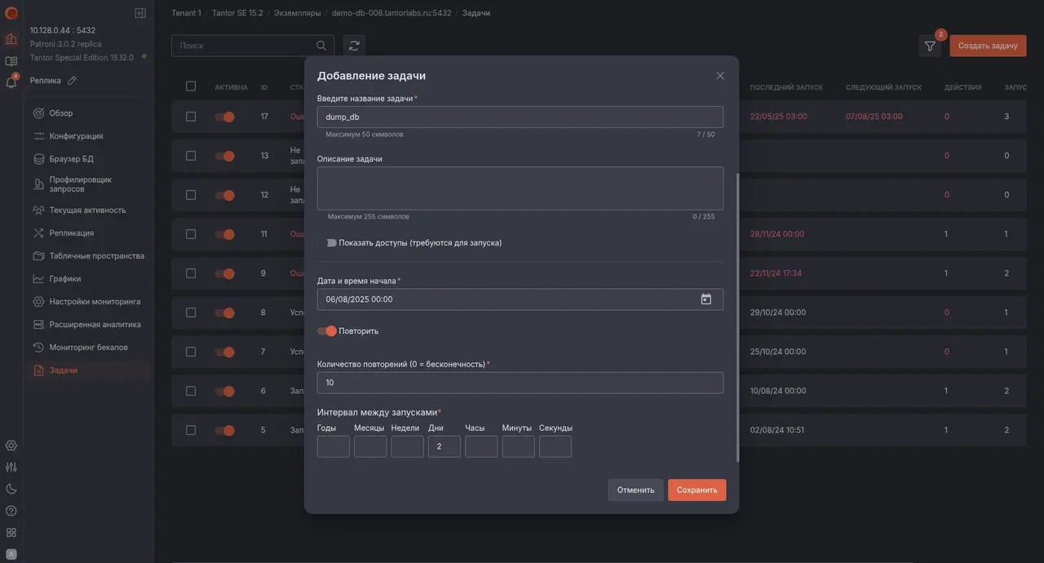Enable Показать доступы toggle
Viewport: 1044px width, 563px height.
click(327, 241)
